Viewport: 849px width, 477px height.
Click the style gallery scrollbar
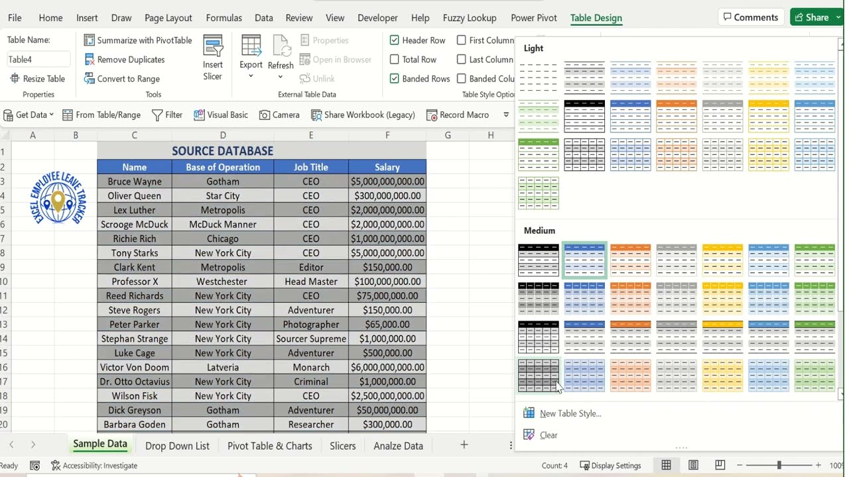pos(841,219)
